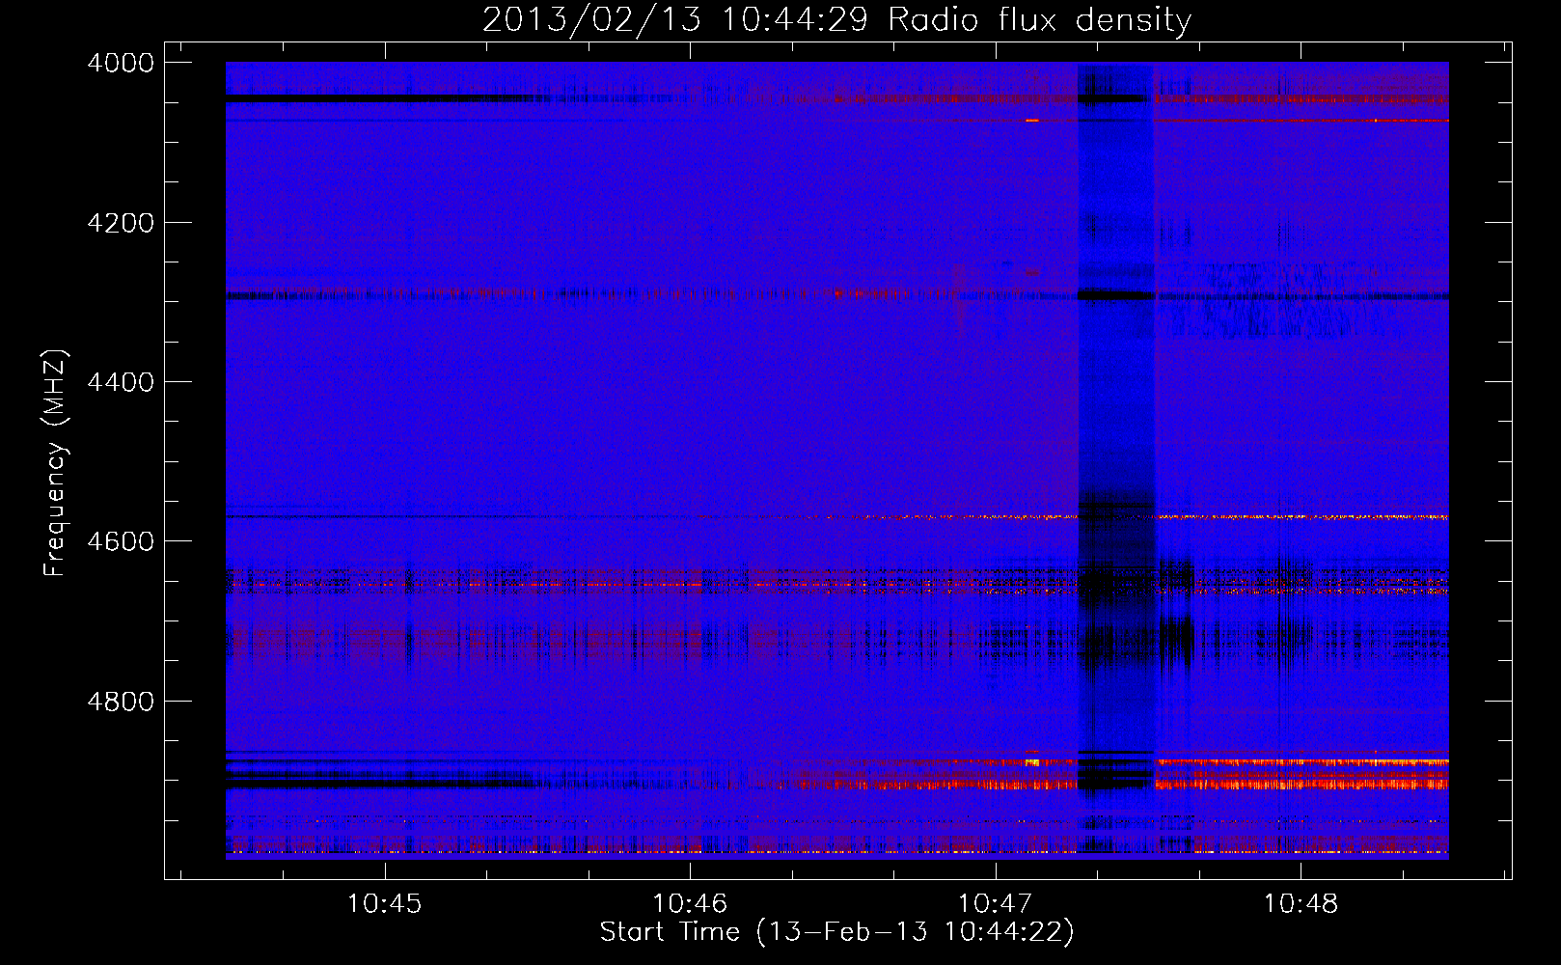Click the 10:46 time tick label
1561x965 pixels.
click(x=690, y=904)
